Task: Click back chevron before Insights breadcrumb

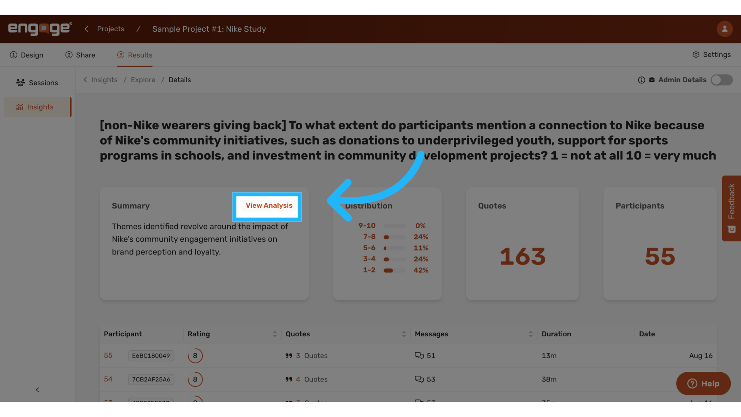Action: [85, 80]
